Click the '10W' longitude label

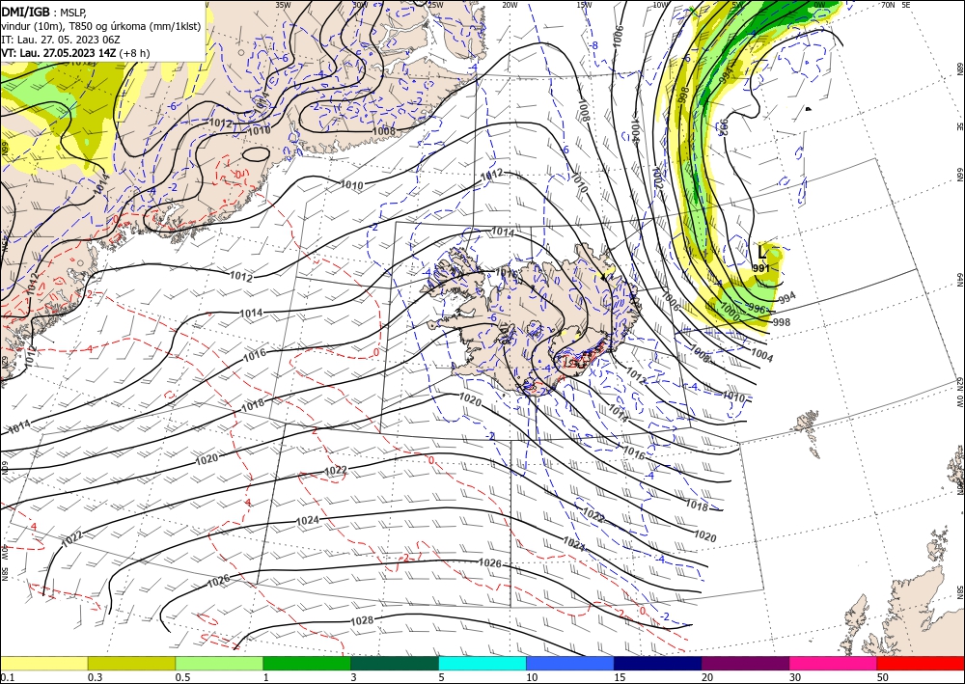660,5
